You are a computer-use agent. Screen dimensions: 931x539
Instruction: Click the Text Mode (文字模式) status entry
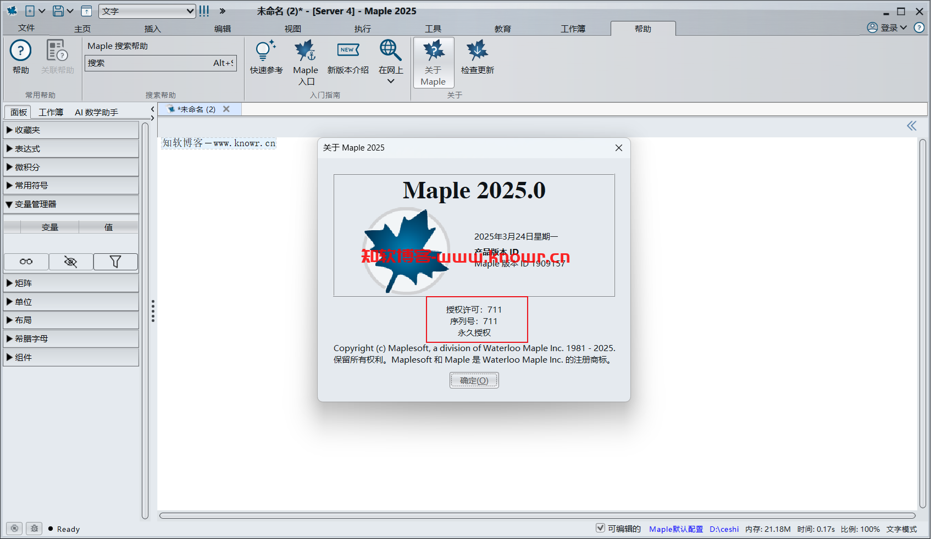tap(901, 529)
